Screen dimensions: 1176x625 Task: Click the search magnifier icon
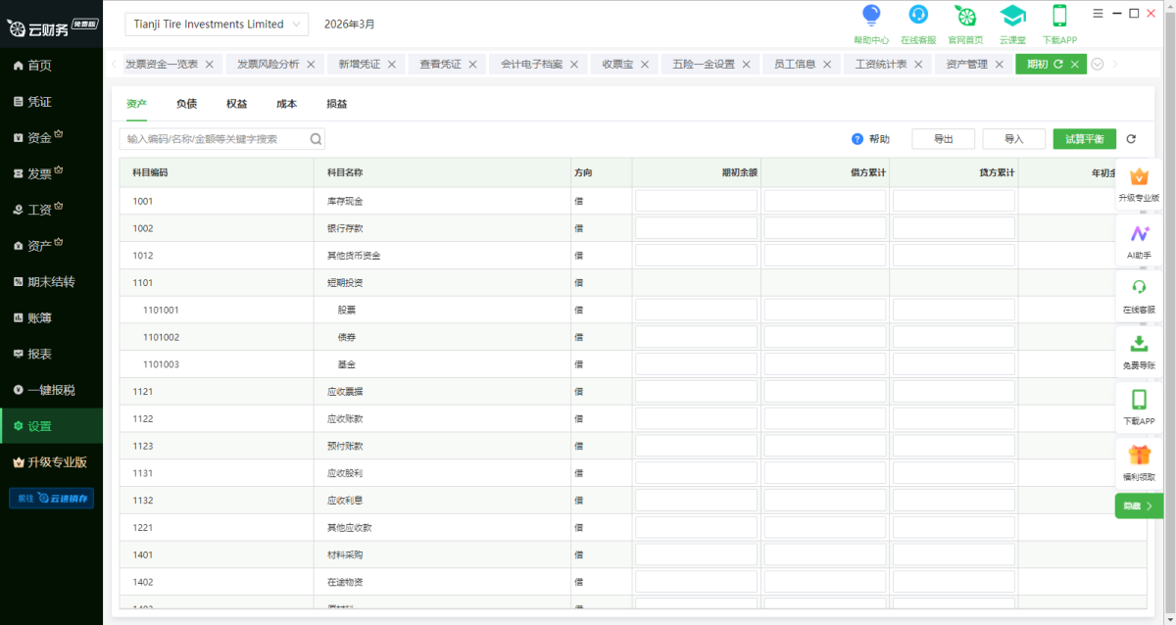[316, 139]
